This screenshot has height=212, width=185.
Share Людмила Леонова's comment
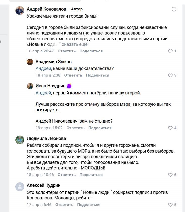[x=91, y=175]
